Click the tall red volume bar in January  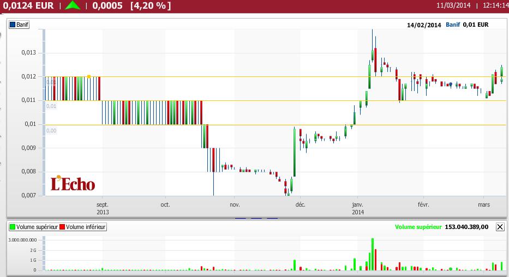pyautogui.click(x=375, y=260)
